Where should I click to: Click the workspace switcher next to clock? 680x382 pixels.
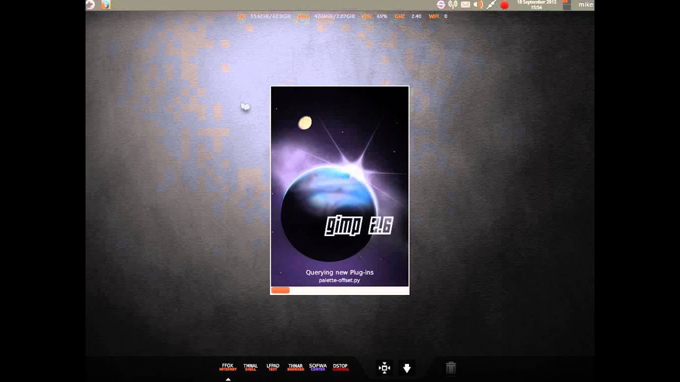point(567,5)
